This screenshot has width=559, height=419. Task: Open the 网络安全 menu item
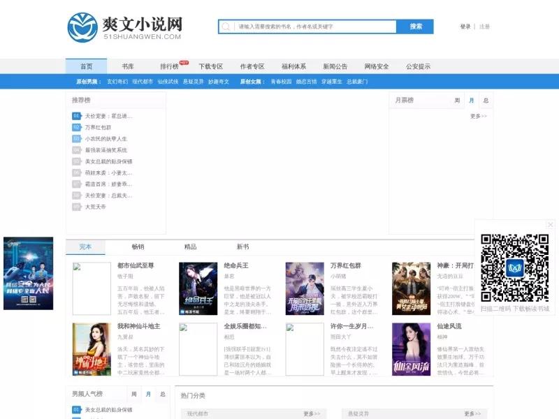[377, 66]
